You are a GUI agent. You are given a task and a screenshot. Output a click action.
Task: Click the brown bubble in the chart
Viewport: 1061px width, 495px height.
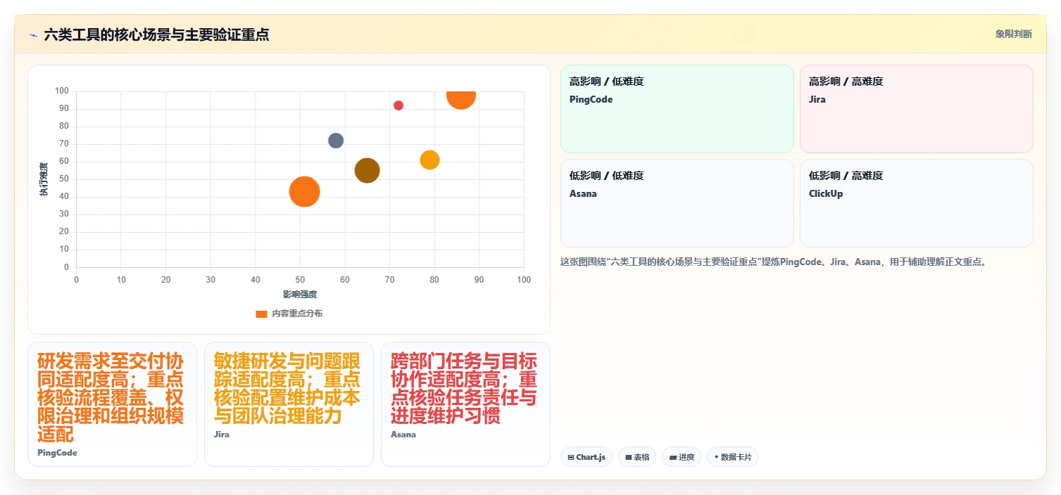point(367,170)
